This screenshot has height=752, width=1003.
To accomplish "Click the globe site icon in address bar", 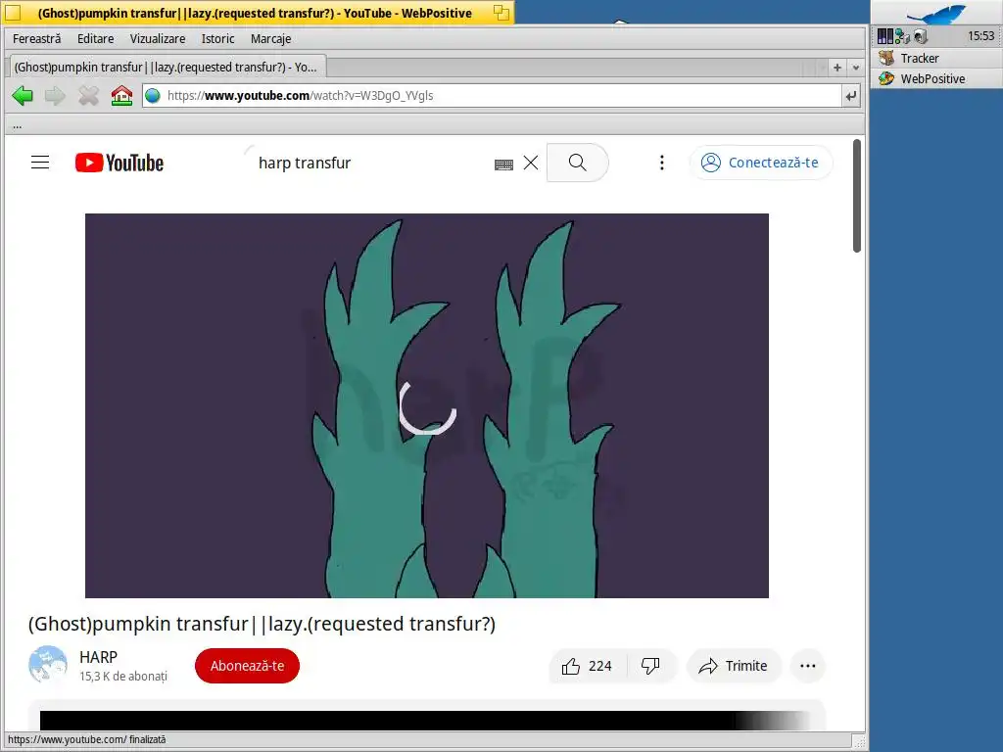I will pyautogui.click(x=152, y=96).
